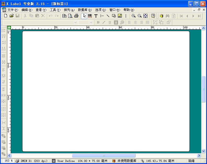The height and width of the screenshot is (164, 207).
Task: Open the 帮助(H) menu
Action: click(129, 10)
